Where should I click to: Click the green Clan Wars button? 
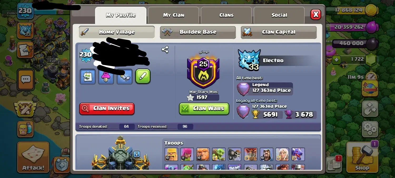click(204, 108)
